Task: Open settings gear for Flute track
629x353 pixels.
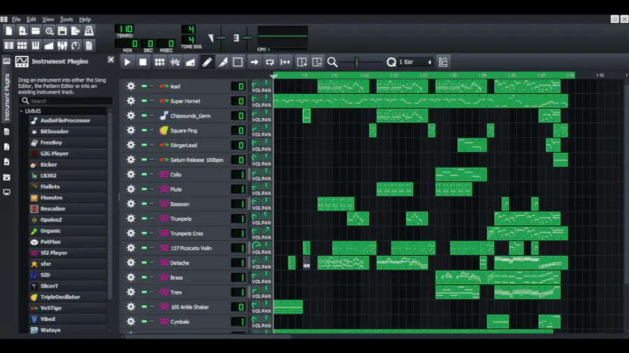Action: pyautogui.click(x=131, y=189)
